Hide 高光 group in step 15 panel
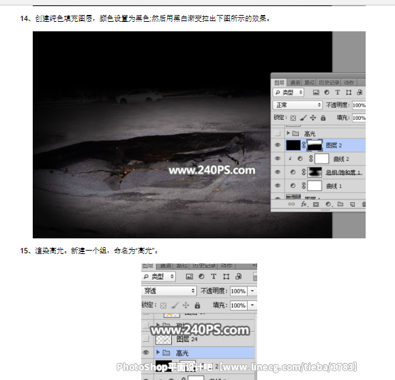Viewport: 395px width, 380px height. coord(146,353)
